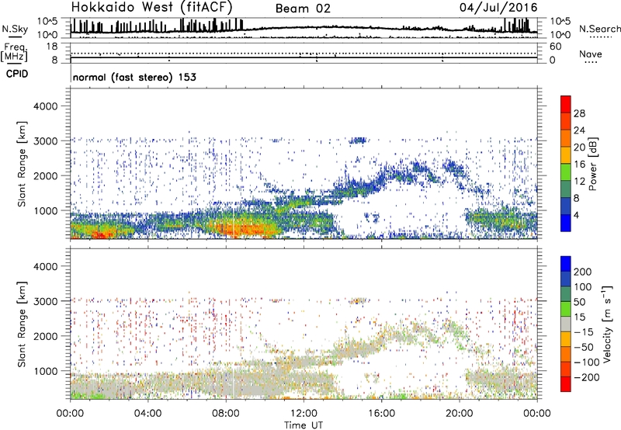This screenshot has width=621, height=430.
Task: Click '1000' on velocity panel range axis
Action: (45, 371)
